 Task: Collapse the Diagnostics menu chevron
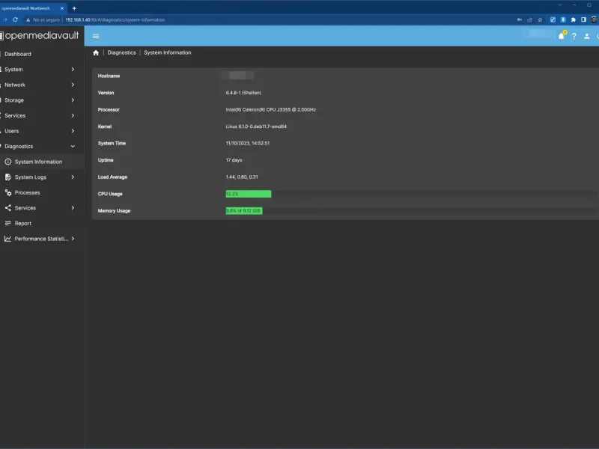[x=73, y=146]
